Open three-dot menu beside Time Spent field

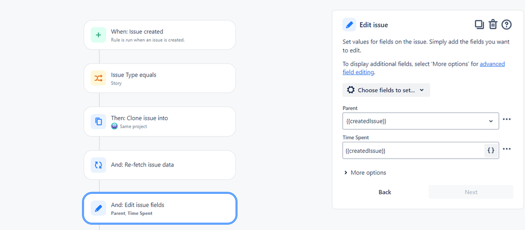[507, 149]
